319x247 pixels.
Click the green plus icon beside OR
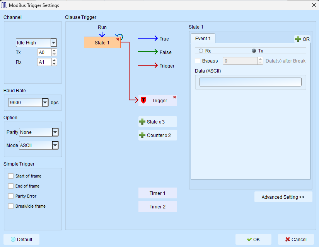(x=298, y=39)
